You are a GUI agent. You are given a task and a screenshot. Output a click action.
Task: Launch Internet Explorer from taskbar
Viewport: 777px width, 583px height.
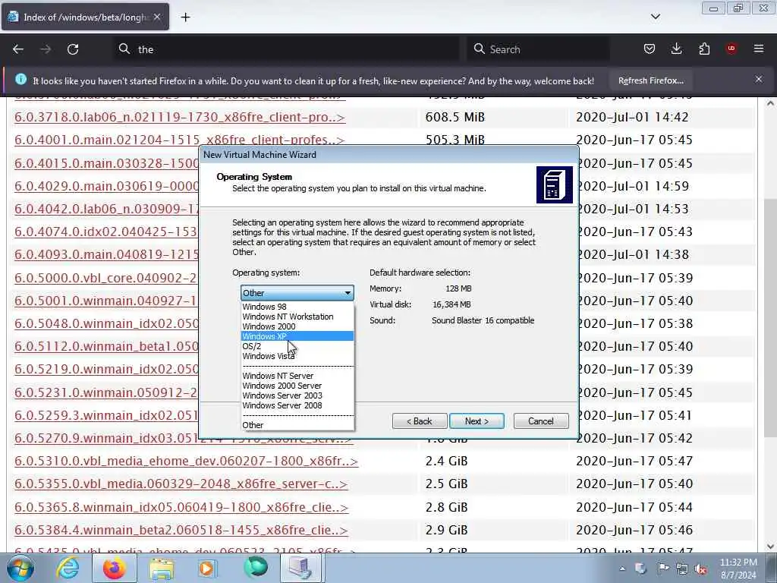(68, 568)
